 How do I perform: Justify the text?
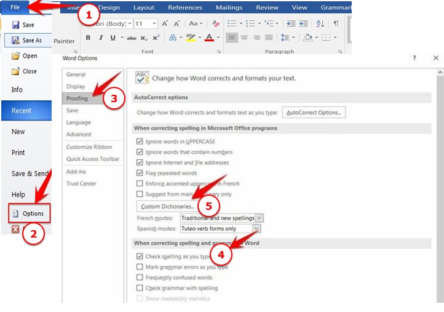click(x=269, y=38)
